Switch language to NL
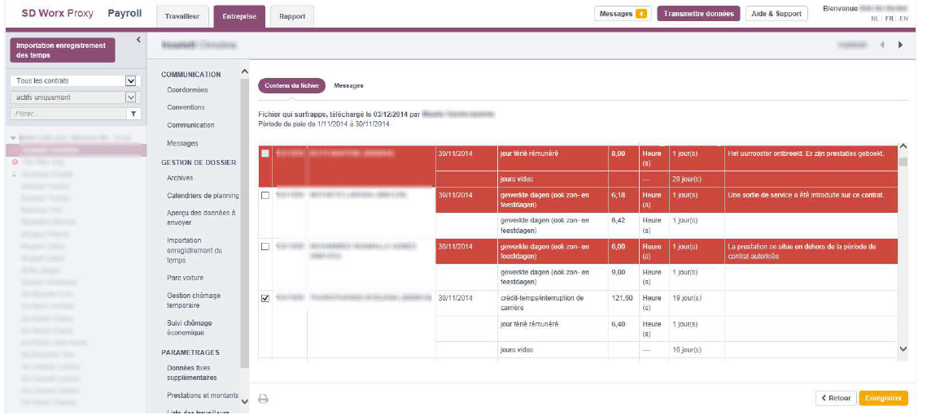This screenshot has height=415, width=927. (875, 19)
